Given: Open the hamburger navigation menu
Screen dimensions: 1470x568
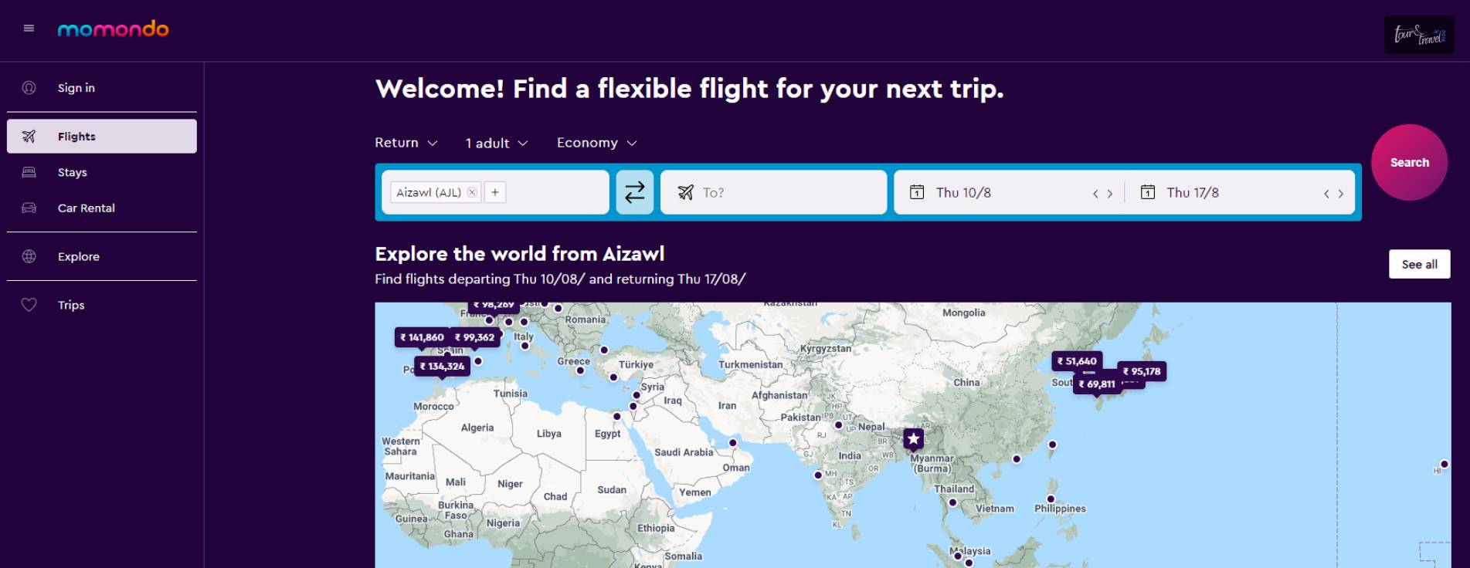Looking at the screenshot, I should pyautogui.click(x=29, y=29).
